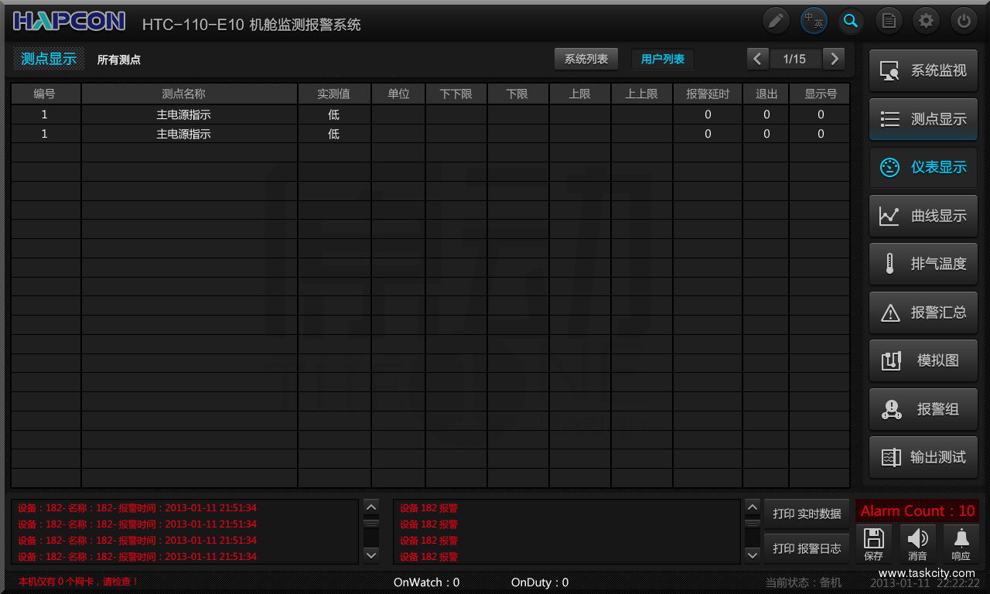990x594 pixels.
Task: Click the 上上限 column header
Action: [x=642, y=94]
